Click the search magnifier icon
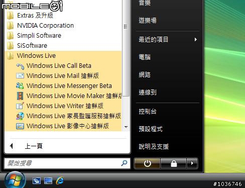 point(124,163)
